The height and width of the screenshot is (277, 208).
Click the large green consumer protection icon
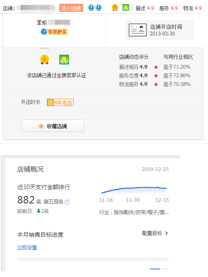click(64, 60)
